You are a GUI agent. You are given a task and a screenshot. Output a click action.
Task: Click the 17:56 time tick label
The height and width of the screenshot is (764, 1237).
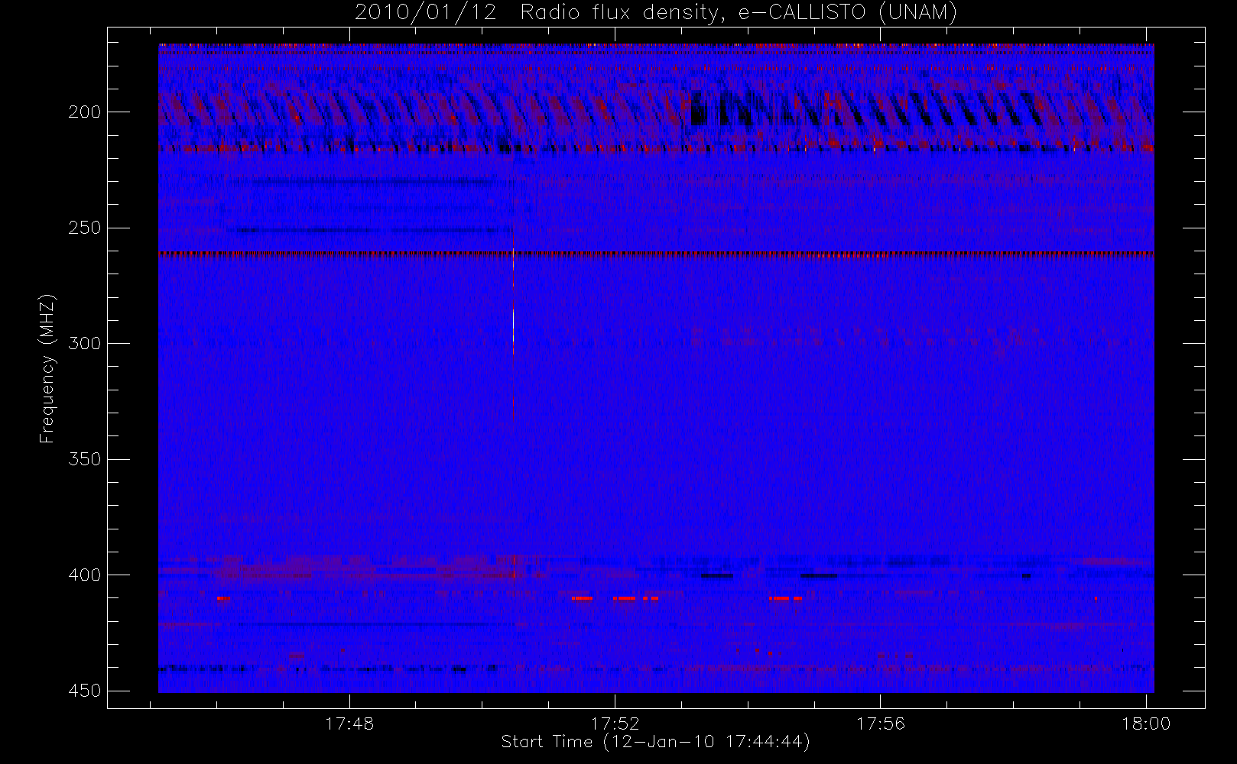click(x=881, y=724)
